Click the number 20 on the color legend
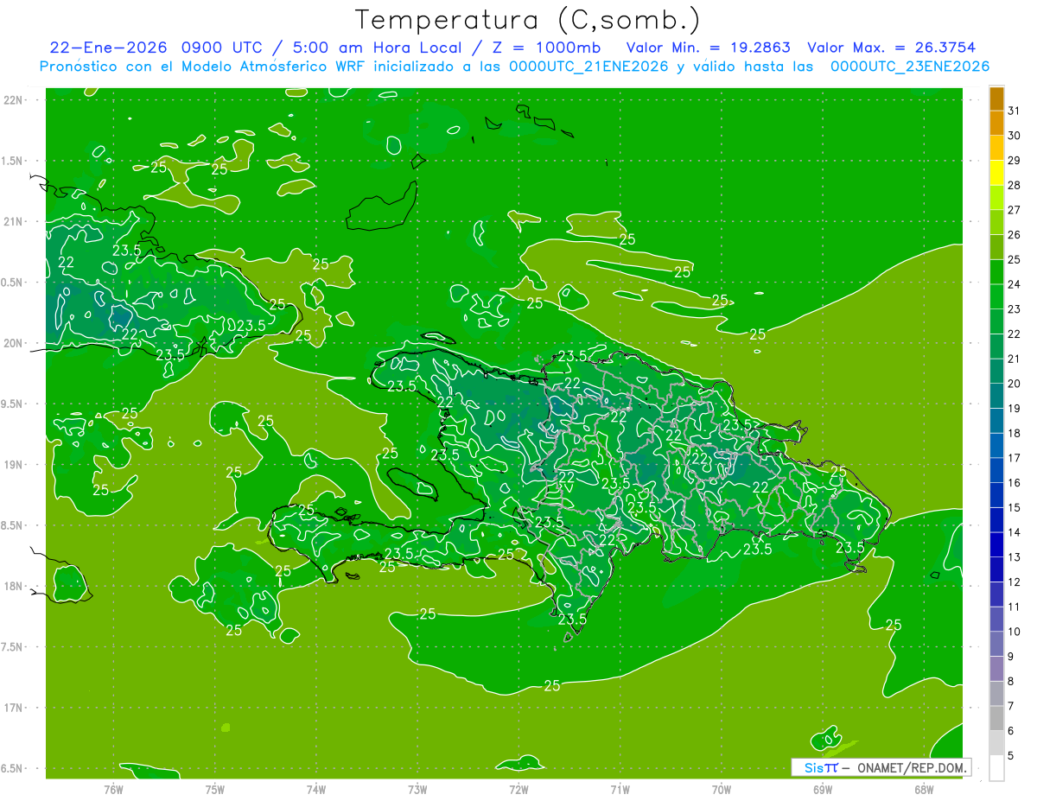 (x=1015, y=384)
